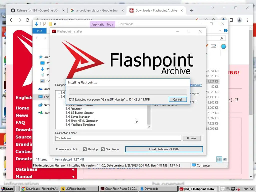Uncheck the S3 Bucket Scraper component
Image resolution: width=256 pixels, height=192 pixels.
point(68,113)
